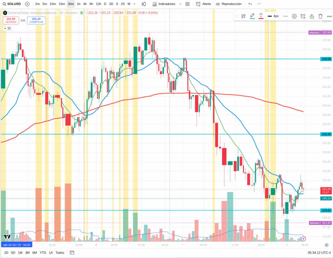Expand the timeframe interval dropdown chevron
The image size is (333, 258).
(135, 4)
